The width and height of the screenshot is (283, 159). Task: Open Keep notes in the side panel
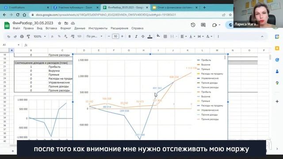coord(277,48)
